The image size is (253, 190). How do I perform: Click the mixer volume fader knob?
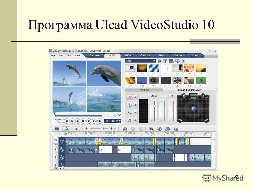pos(155,106)
